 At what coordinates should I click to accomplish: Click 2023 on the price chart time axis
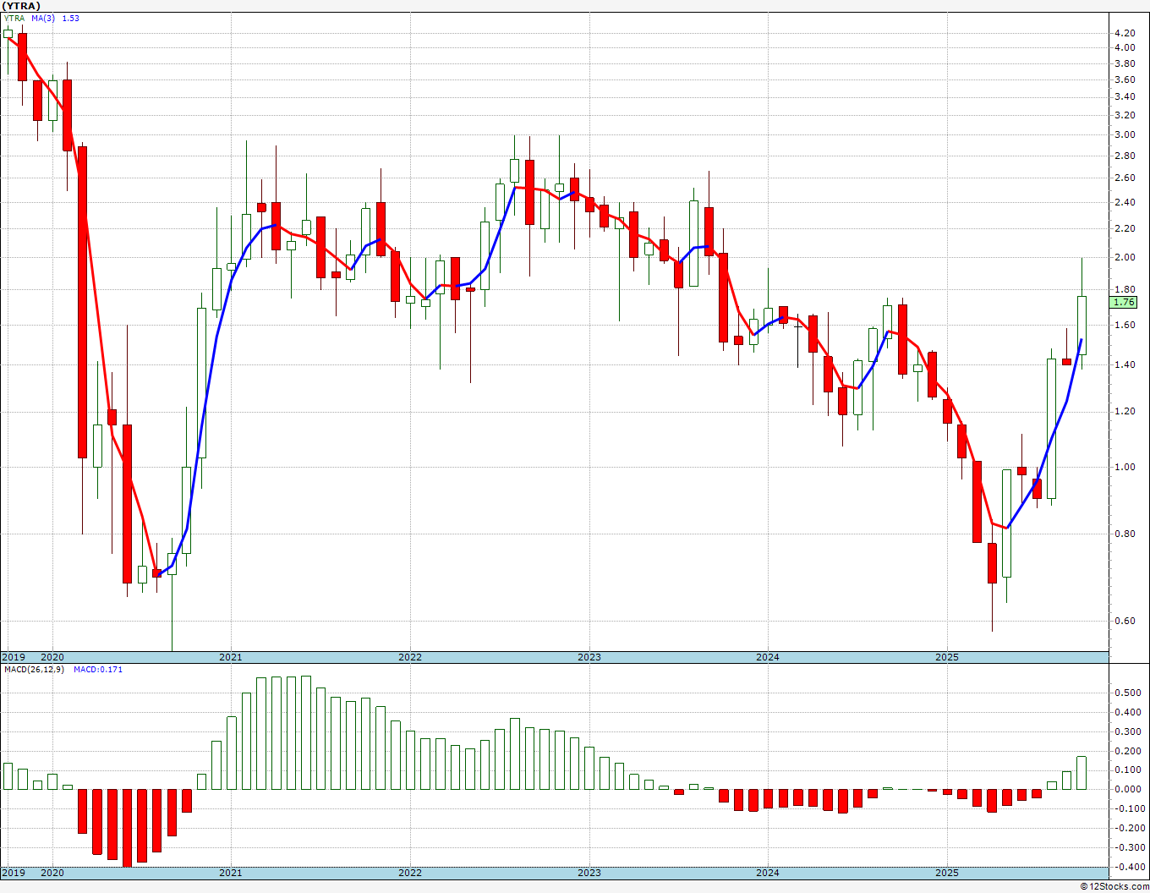(x=589, y=657)
